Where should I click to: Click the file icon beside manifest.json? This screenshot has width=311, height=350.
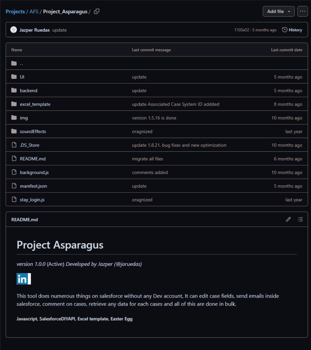pyautogui.click(x=14, y=185)
